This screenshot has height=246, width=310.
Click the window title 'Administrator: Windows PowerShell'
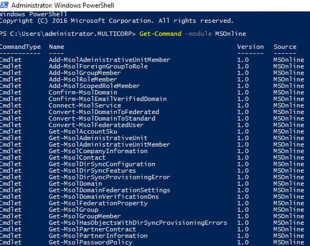point(62,5)
